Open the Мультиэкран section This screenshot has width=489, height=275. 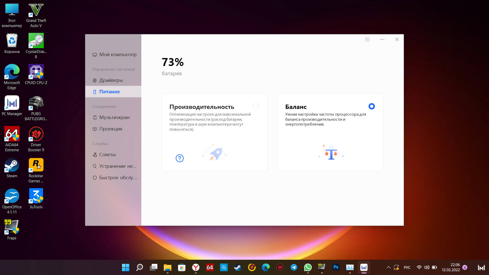click(x=114, y=117)
